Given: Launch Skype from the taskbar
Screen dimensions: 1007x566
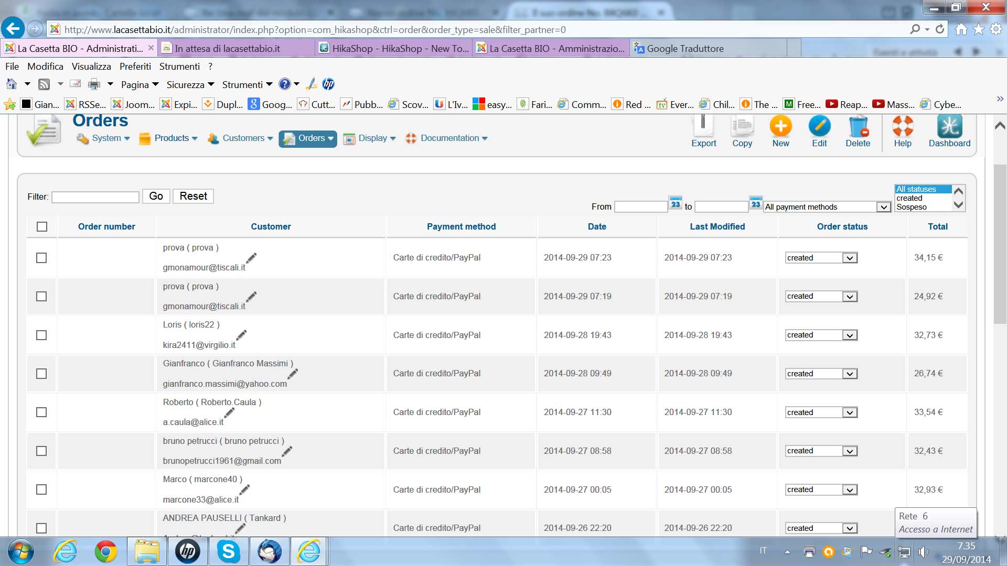Looking at the screenshot, I should pyautogui.click(x=229, y=551).
